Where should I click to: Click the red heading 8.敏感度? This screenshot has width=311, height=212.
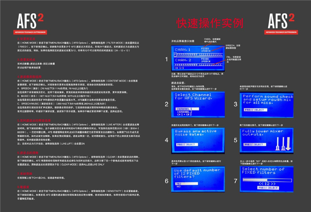23,187
